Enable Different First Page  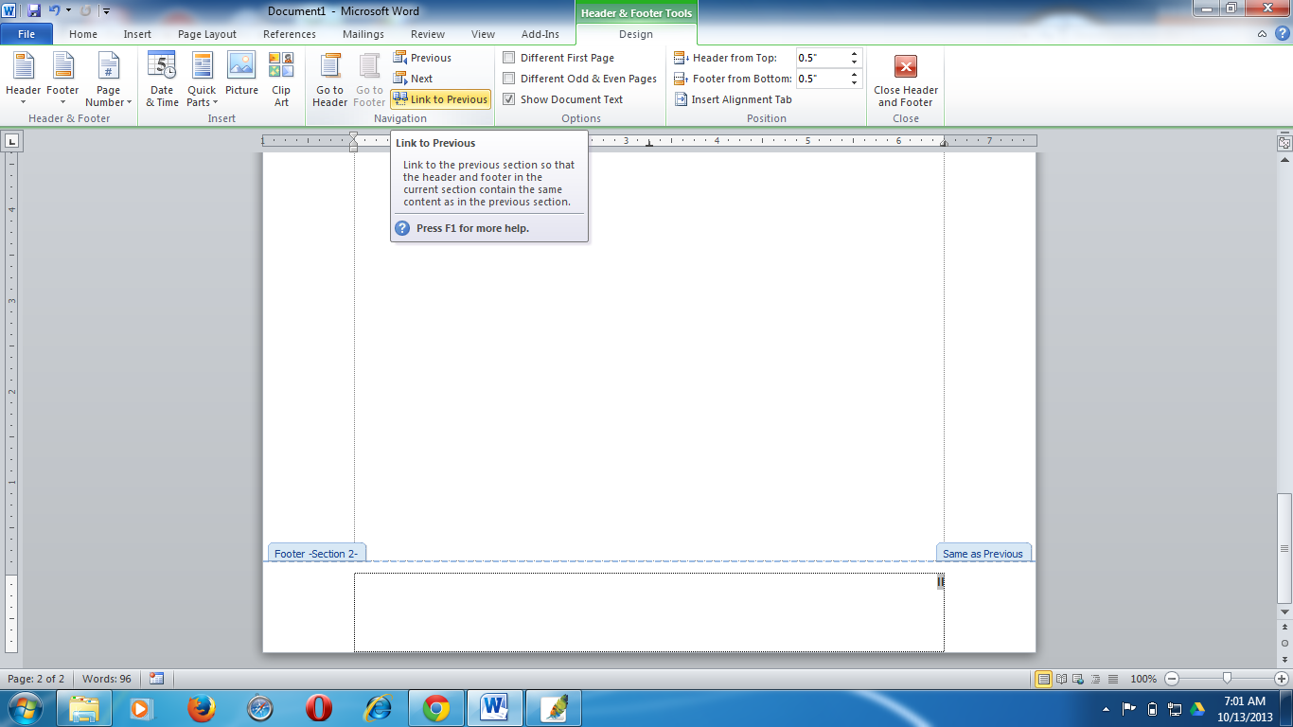[558, 58]
